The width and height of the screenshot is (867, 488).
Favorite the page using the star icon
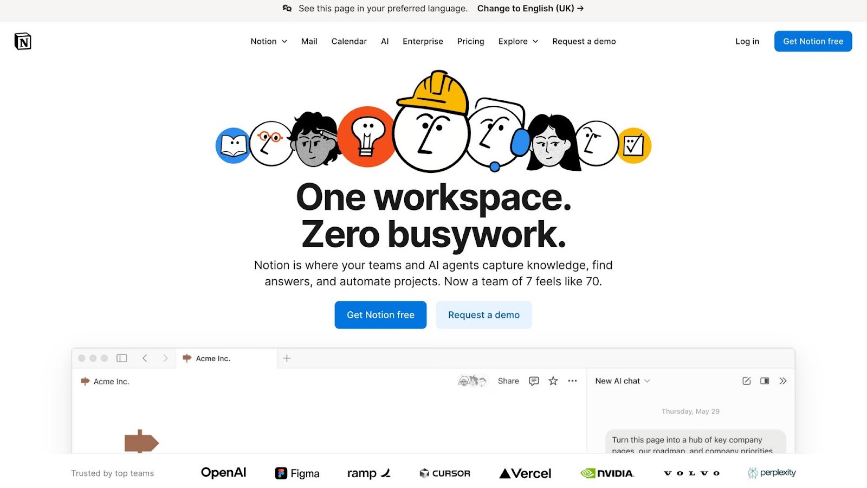pyautogui.click(x=553, y=381)
